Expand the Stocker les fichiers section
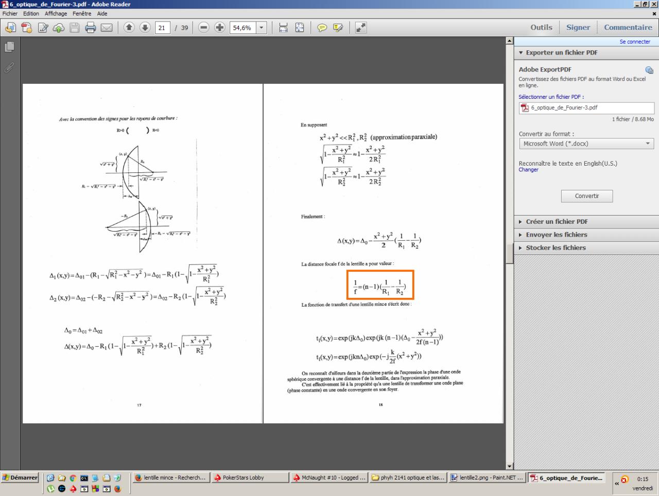 point(556,247)
